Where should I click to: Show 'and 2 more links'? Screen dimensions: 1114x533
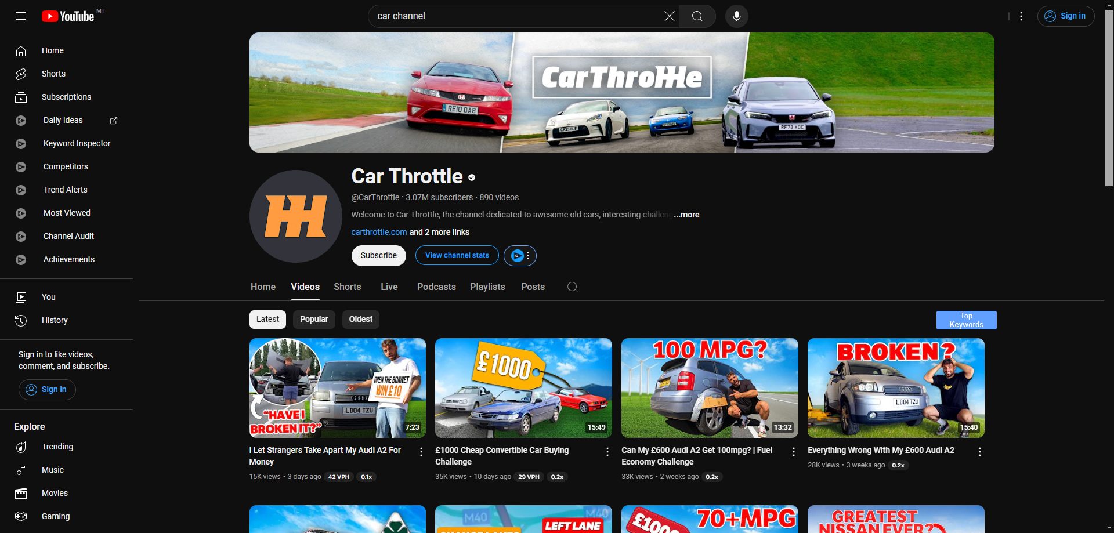click(439, 232)
